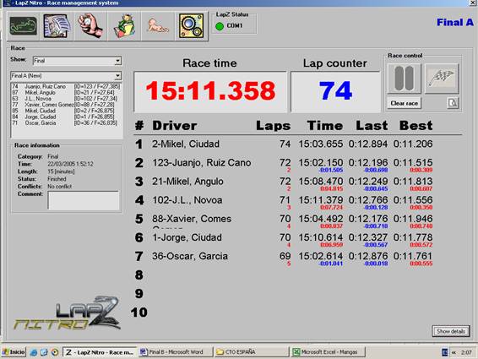Open CTO ESPAÑA folder from taskbar
Viewport: 478px width, 359px height.
pos(251,352)
